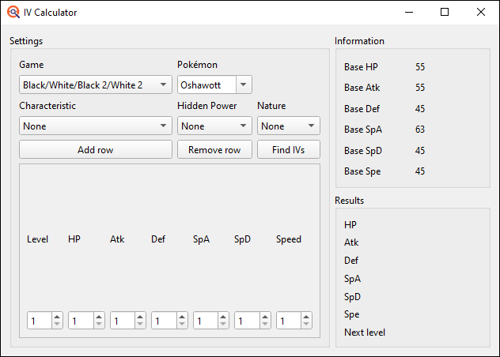Decrease the SpD spinner value

click(265, 324)
